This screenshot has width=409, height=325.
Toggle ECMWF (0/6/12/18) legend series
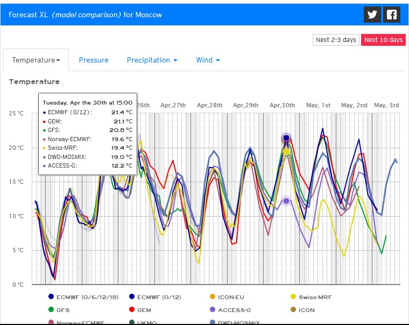click(83, 297)
